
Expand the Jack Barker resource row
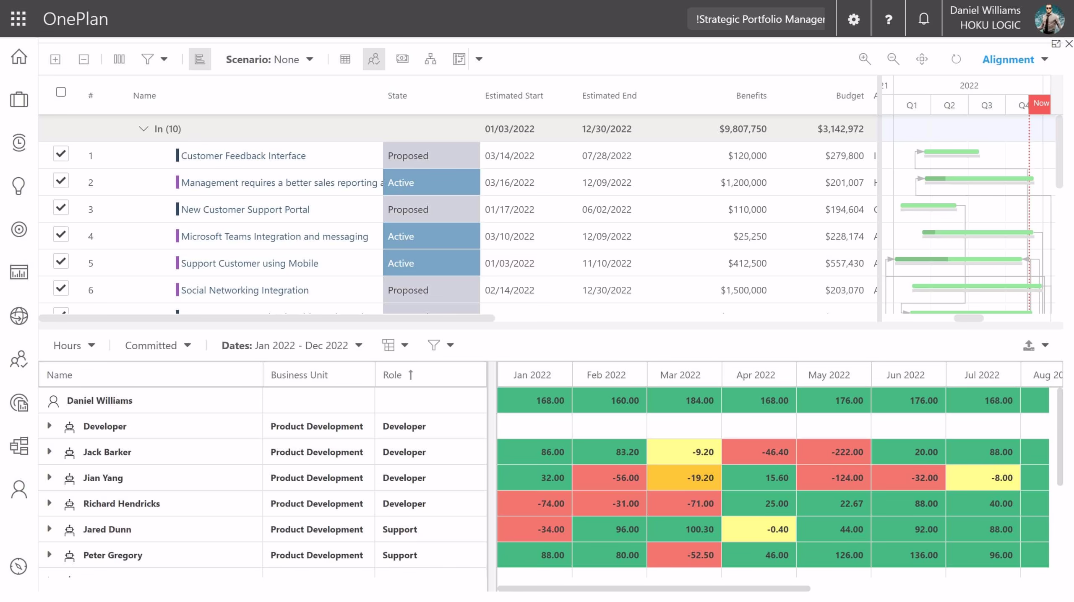[x=49, y=451]
